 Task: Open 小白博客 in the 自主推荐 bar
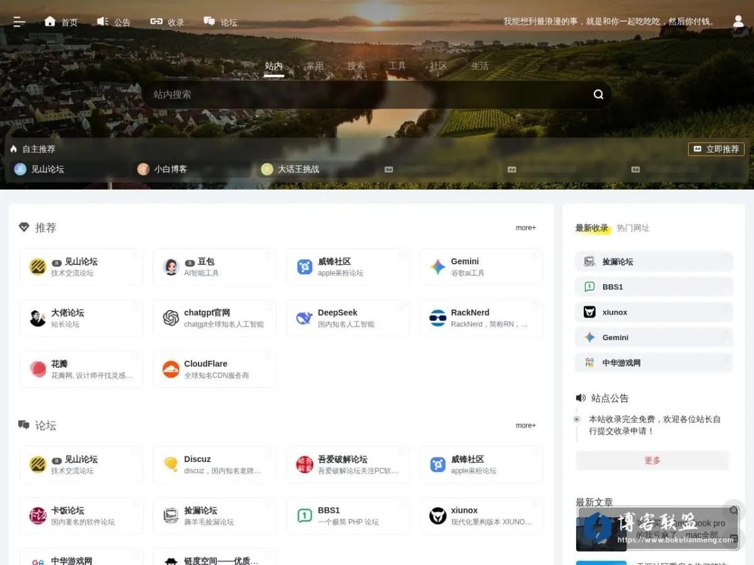192,169
